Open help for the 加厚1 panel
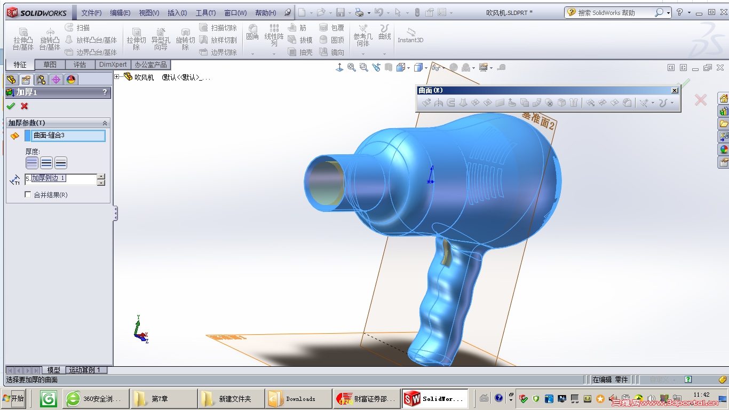The width and height of the screenshot is (729, 410). tap(105, 92)
